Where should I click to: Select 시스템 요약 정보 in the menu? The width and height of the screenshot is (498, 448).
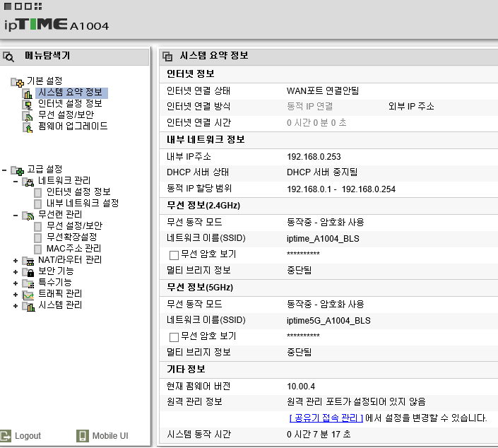pos(71,93)
